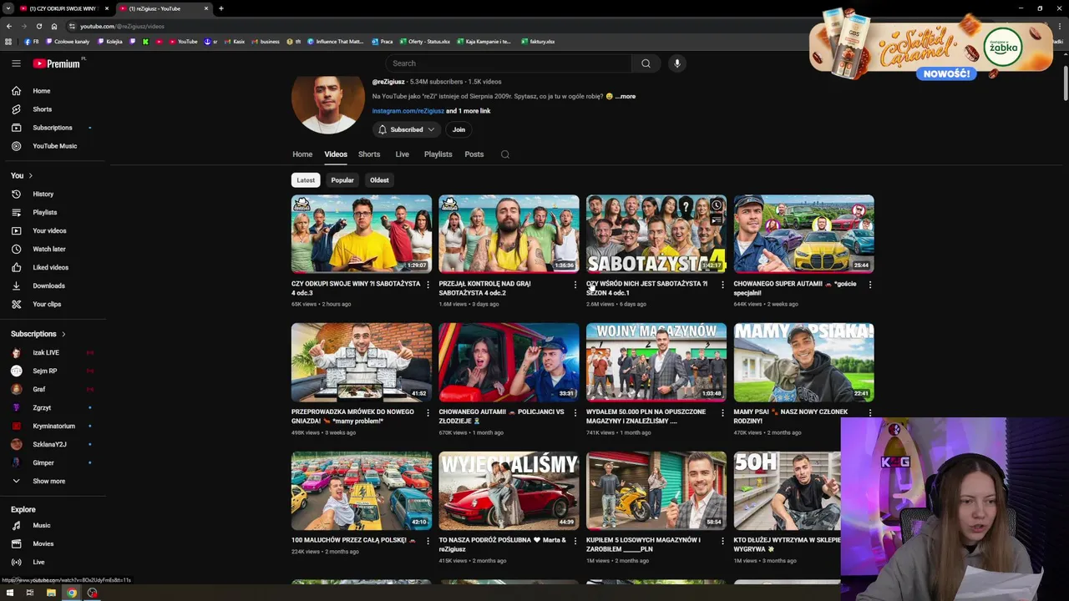Switch to channel Playlists tab
This screenshot has width=1069, height=601.
tap(438, 154)
